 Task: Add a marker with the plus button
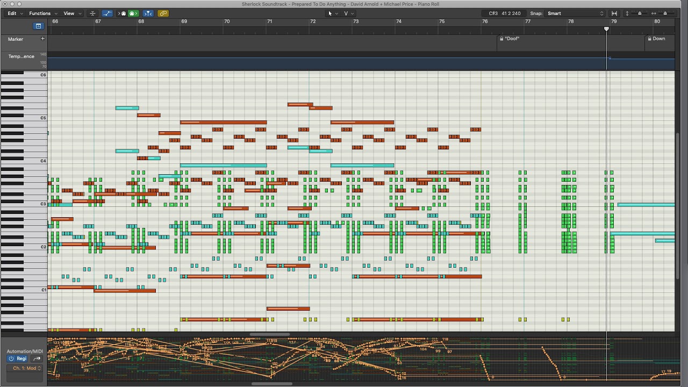(x=42, y=39)
